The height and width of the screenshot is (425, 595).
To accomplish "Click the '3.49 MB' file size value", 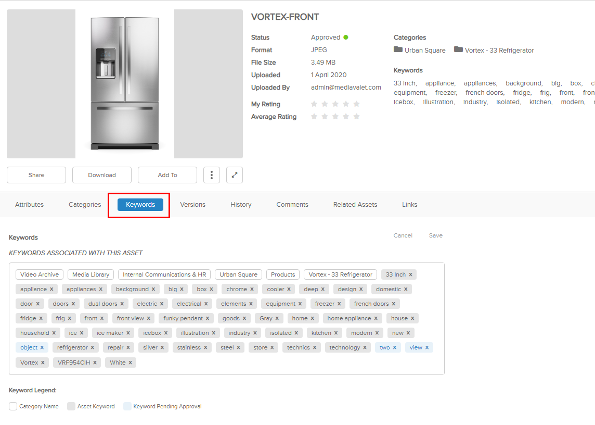I will coord(324,63).
